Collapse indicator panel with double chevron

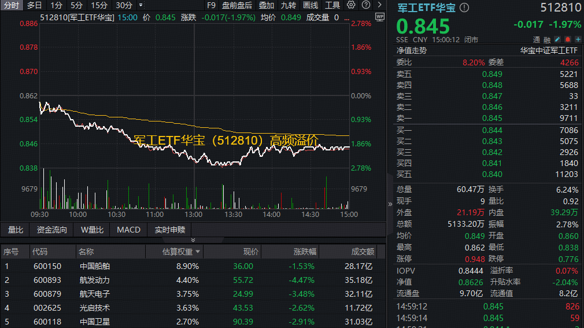coord(193,239)
